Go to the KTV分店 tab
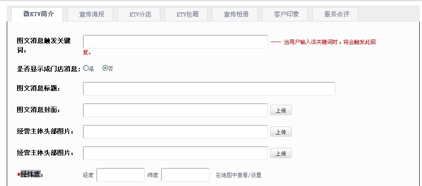The image size is (422, 186). click(x=140, y=14)
